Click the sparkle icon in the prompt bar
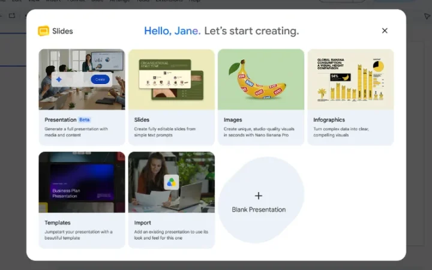The width and height of the screenshot is (432, 270). [59, 79]
